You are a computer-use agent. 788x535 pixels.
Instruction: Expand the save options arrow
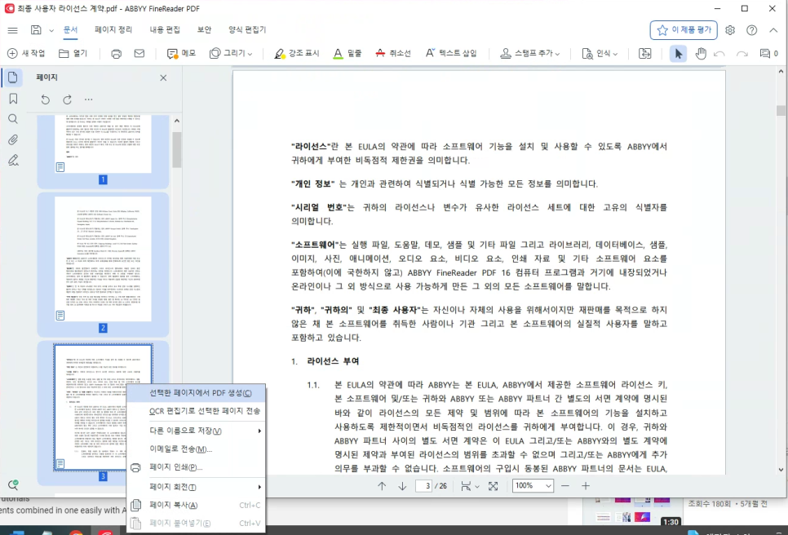tap(51, 31)
